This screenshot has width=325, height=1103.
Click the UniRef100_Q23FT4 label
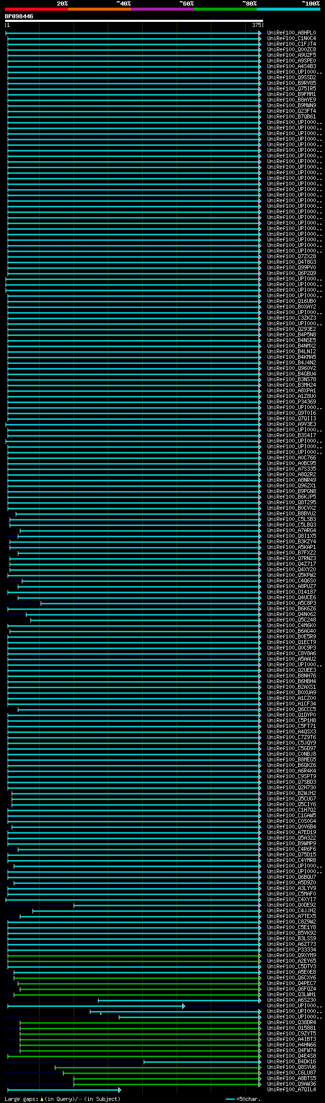[x=291, y=111]
